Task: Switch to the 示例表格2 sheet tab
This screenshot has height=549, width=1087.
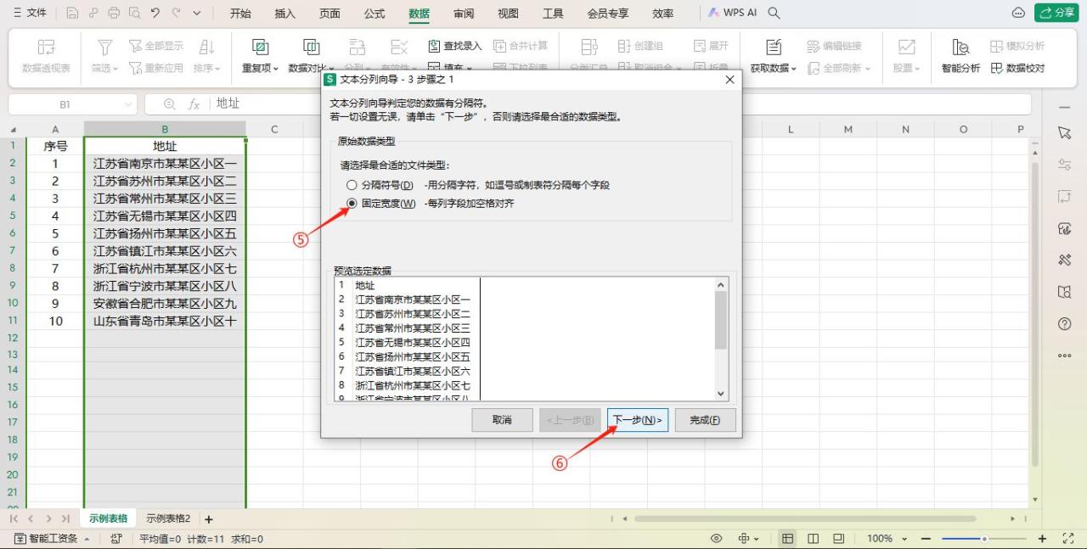Action: tap(168, 518)
